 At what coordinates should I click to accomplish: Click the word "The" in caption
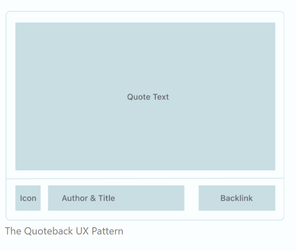[13, 231]
